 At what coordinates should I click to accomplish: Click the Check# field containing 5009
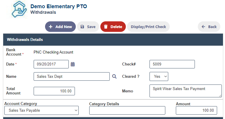tap(172, 64)
